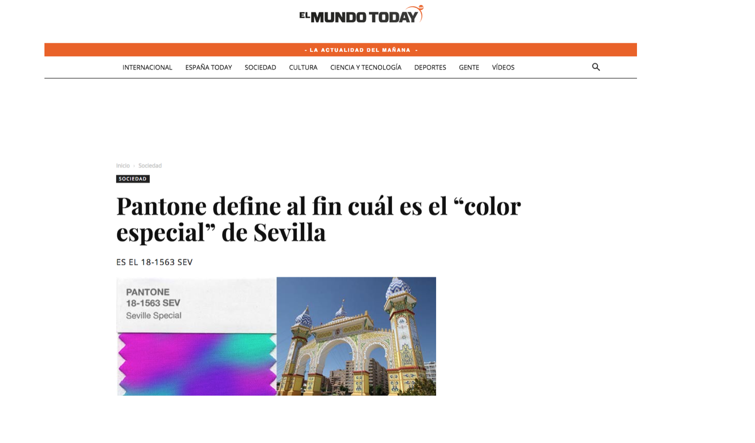Click the orange 'La actualidad del mañana' banner

[340, 50]
